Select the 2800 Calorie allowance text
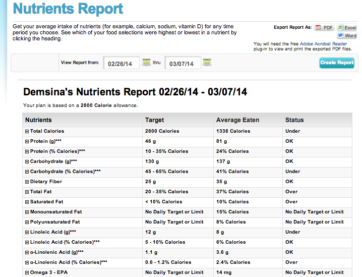 coord(96,105)
